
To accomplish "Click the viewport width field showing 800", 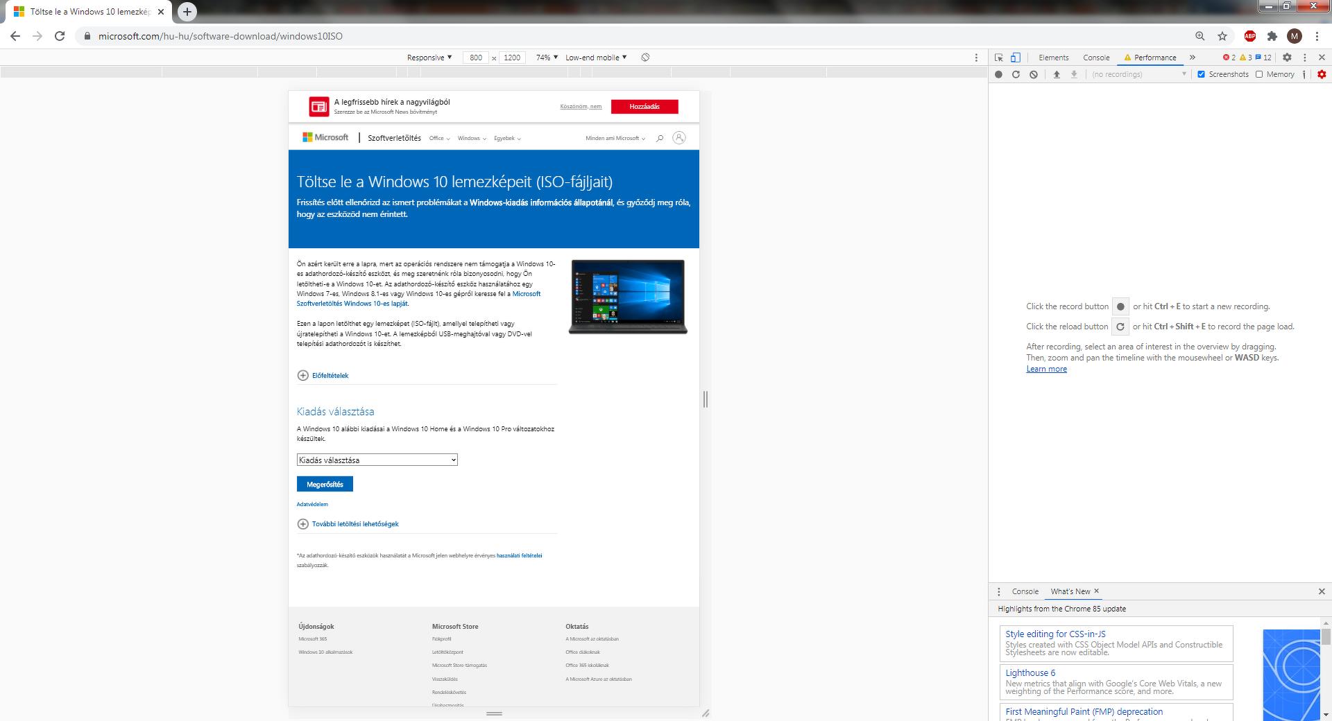I will tap(476, 58).
